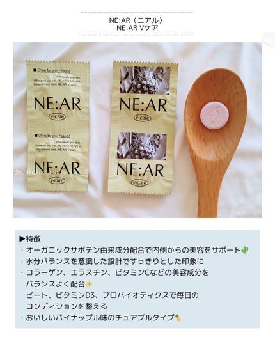Viewport: 275px width, 344px height.
Task: Click the bullet about パイナップル味のチュアブルタイプ
Action: tap(101, 318)
